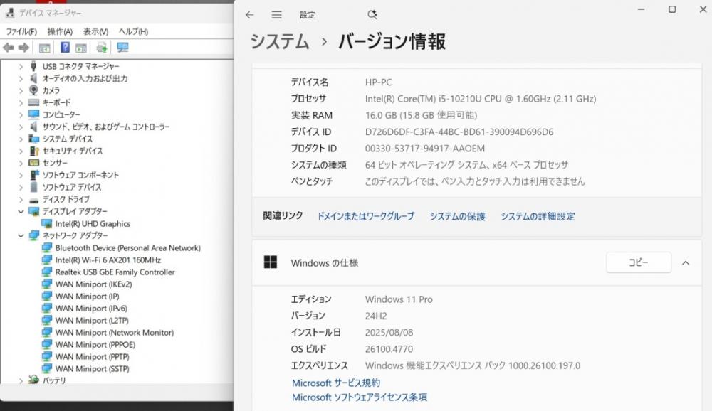The width and height of the screenshot is (712, 411).
Task: Open the ヘルプ(H) menu
Action: [133, 32]
